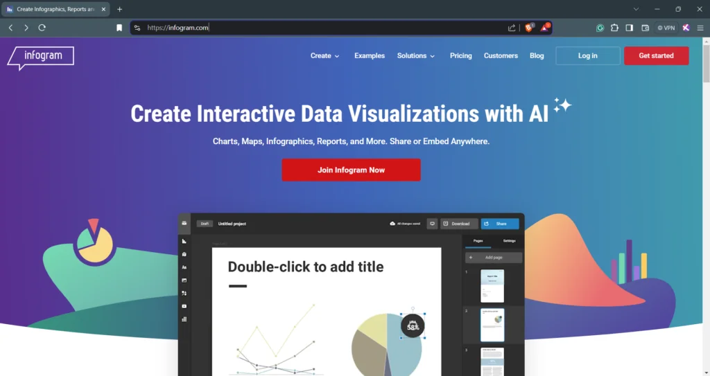Click the text Aa tool in editor sidebar
Screen dimensions: 710x376
tap(184, 267)
